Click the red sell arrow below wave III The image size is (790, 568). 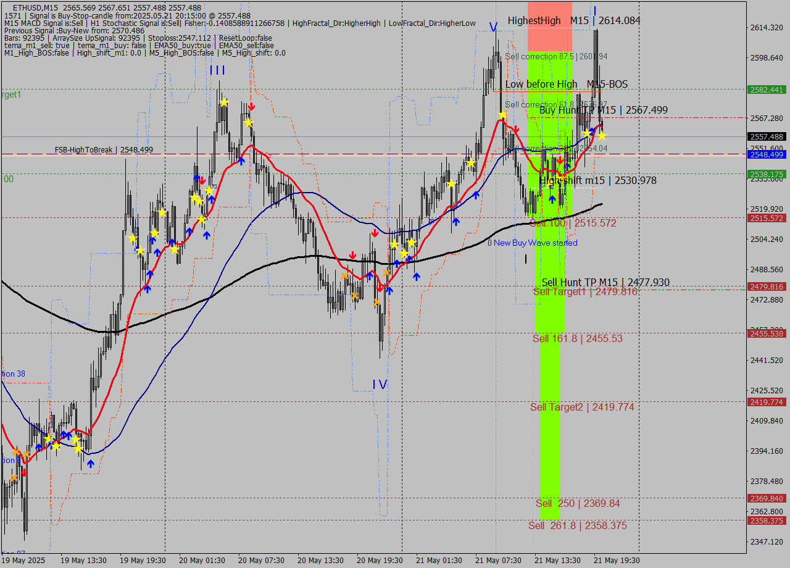click(252, 107)
